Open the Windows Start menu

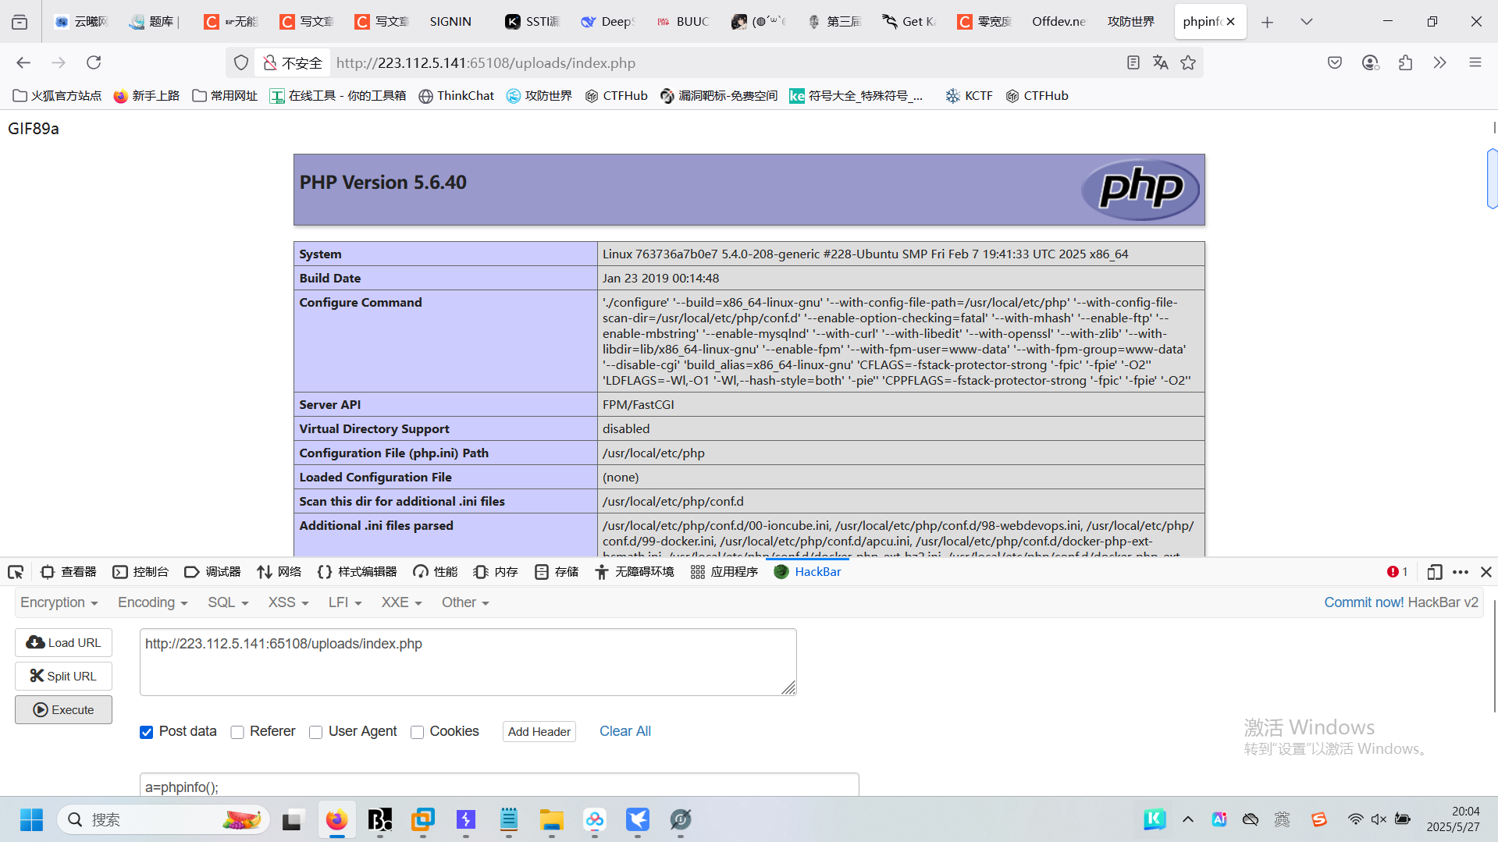[32, 819]
